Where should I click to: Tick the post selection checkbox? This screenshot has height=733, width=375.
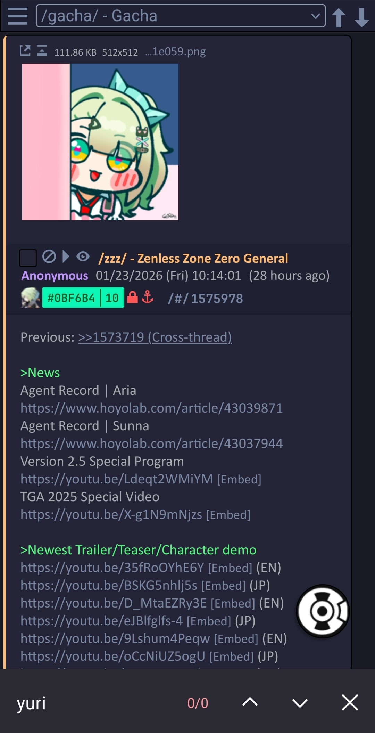point(28,258)
